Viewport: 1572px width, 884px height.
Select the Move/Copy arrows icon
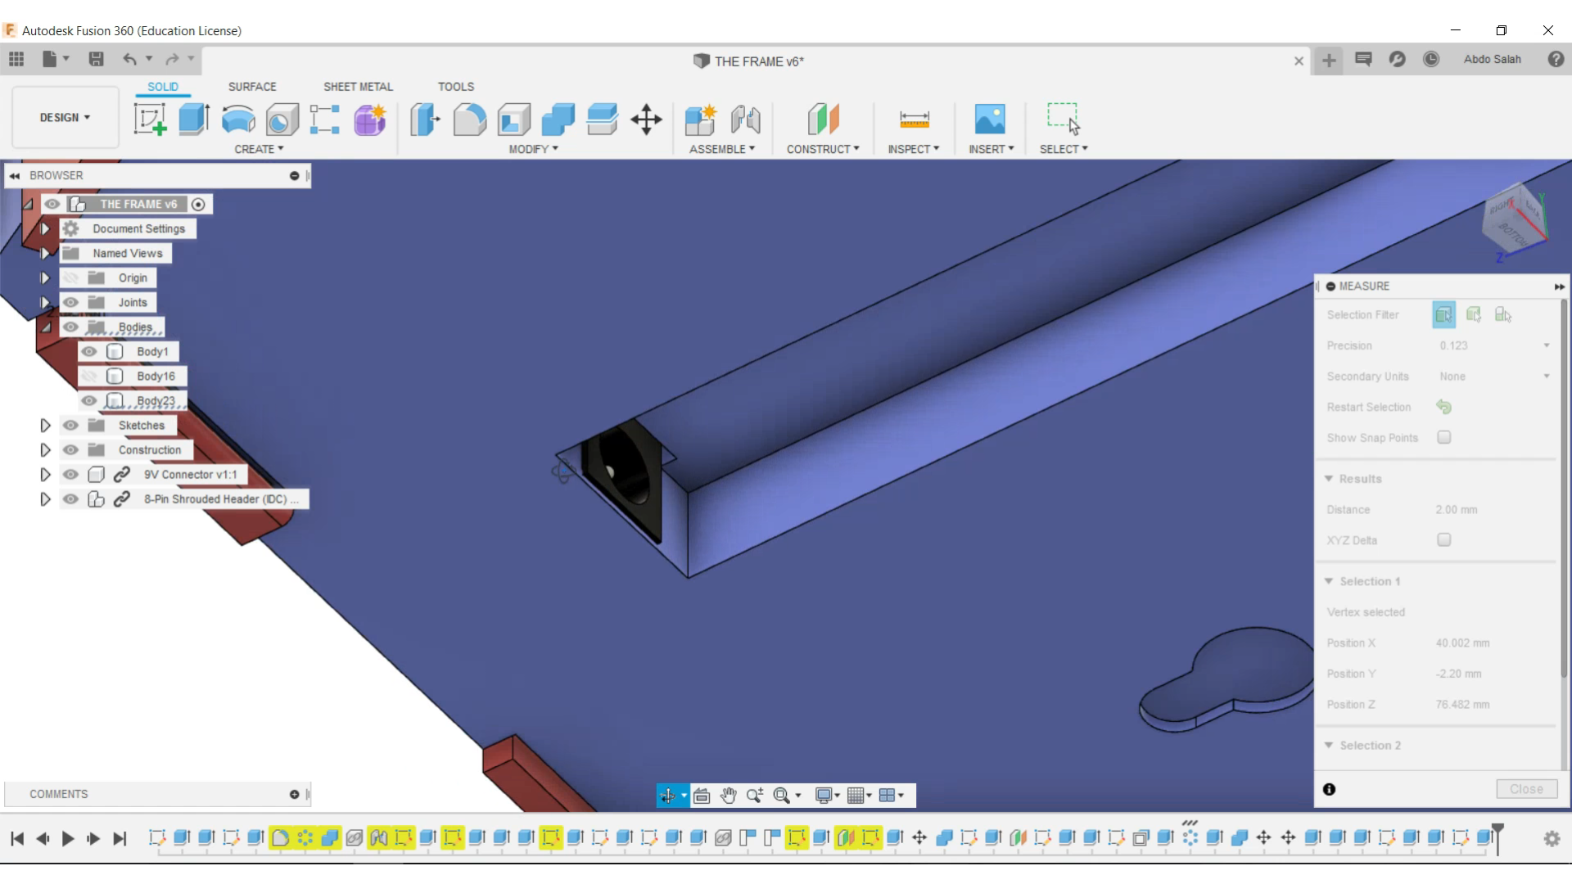pyautogui.click(x=647, y=120)
